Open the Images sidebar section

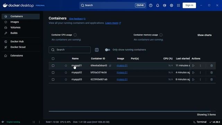(x=21, y=22)
